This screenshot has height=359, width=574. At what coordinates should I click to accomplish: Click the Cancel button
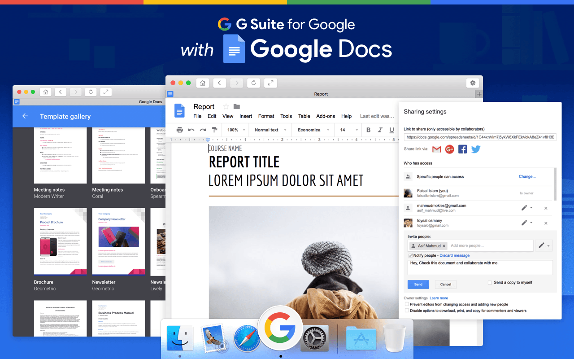446,285
